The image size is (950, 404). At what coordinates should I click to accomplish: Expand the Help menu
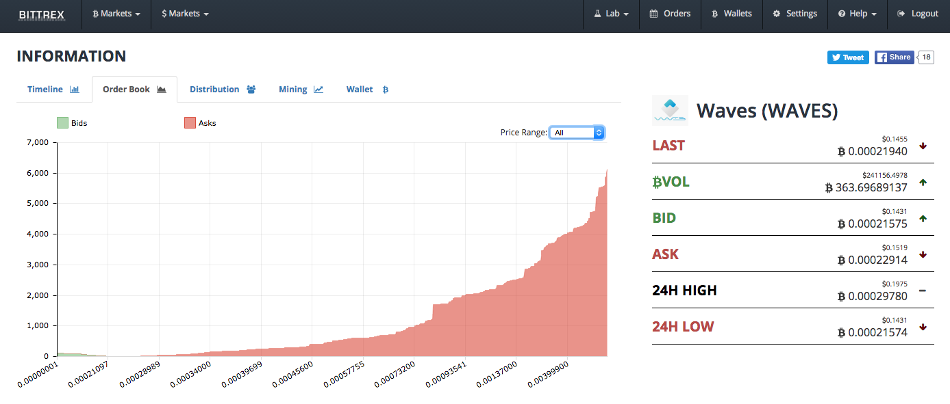coord(857,14)
